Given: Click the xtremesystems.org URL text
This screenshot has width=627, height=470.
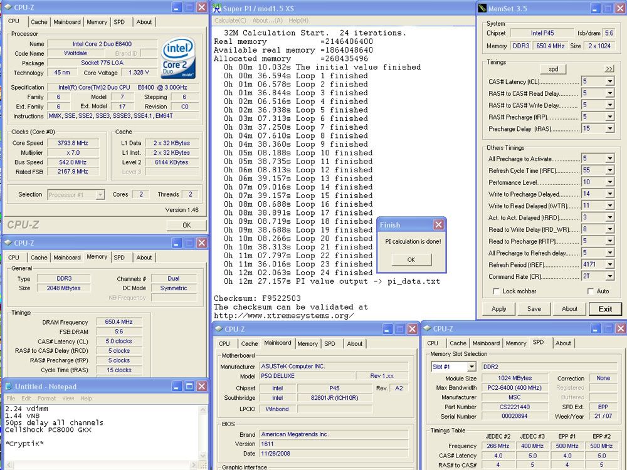Looking at the screenshot, I should click(x=283, y=315).
